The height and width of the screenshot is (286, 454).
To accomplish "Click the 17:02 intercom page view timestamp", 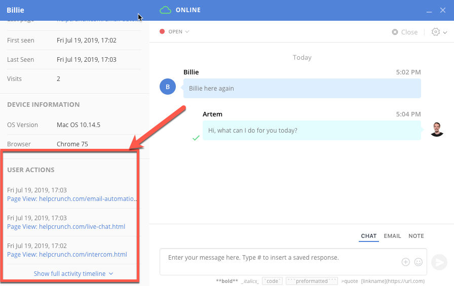I will pyautogui.click(x=37, y=246).
